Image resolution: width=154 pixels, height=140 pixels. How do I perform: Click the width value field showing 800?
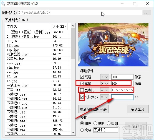(122, 77)
